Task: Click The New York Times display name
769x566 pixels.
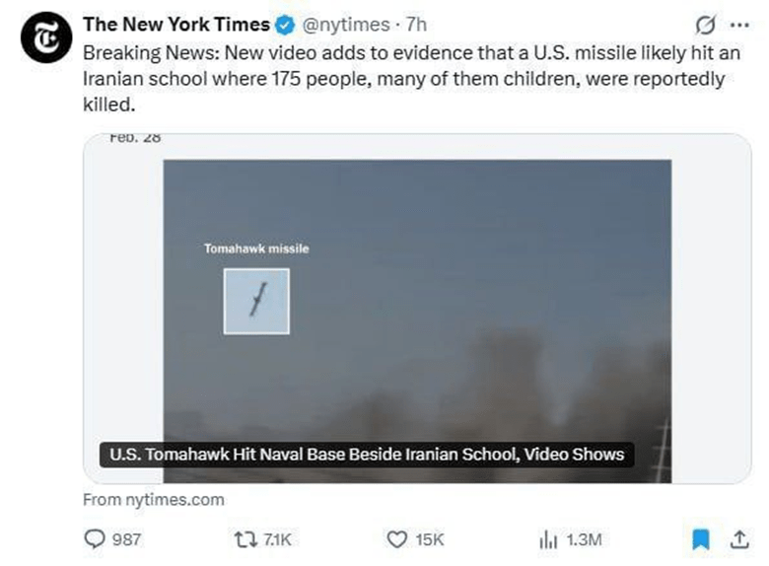Action: pyautogui.click(x=175, y=25)
